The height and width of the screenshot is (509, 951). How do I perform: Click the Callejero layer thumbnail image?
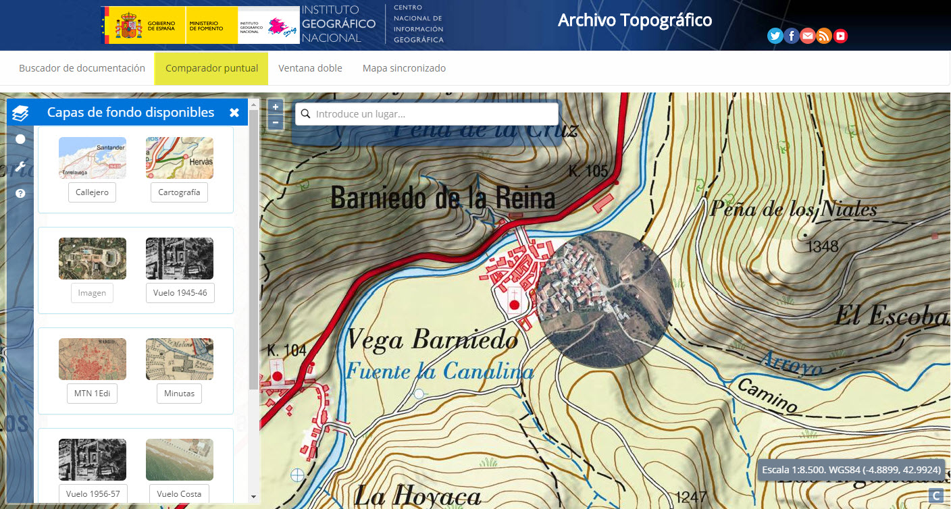click(92, 157)
